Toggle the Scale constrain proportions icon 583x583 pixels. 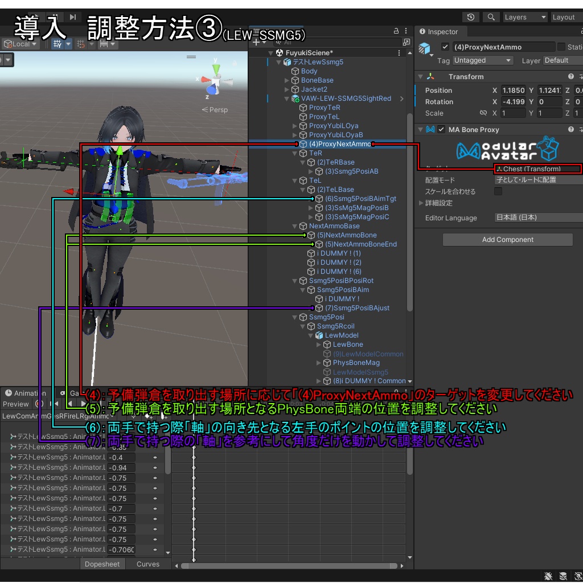[x=483, y=113]
